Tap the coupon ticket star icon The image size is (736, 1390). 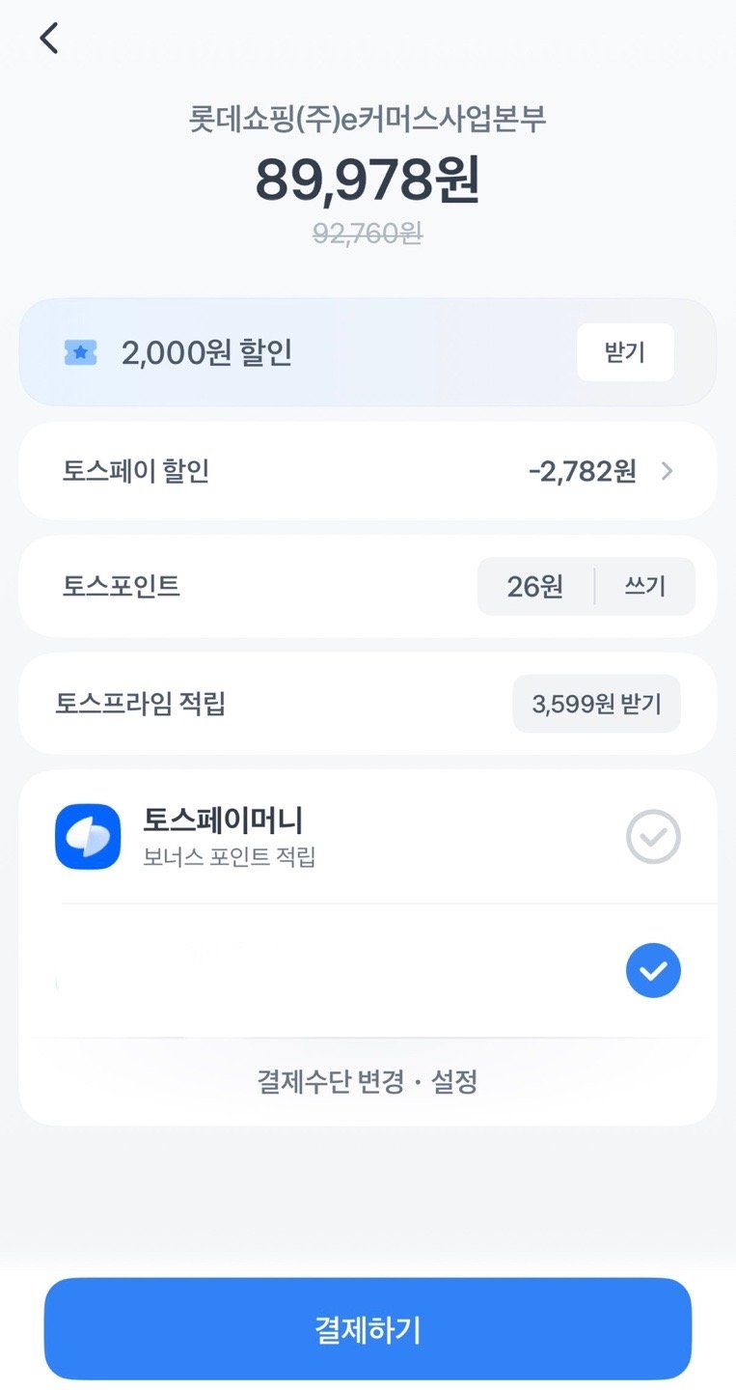81,353
